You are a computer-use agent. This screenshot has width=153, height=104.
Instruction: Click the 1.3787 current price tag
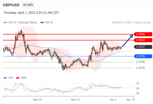click(143, 47)
